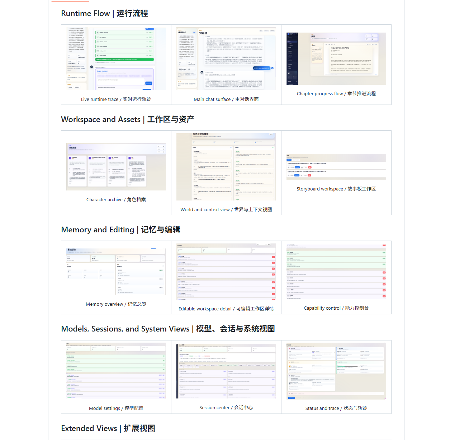View the Memory overview screenshot

click(116, 271)
